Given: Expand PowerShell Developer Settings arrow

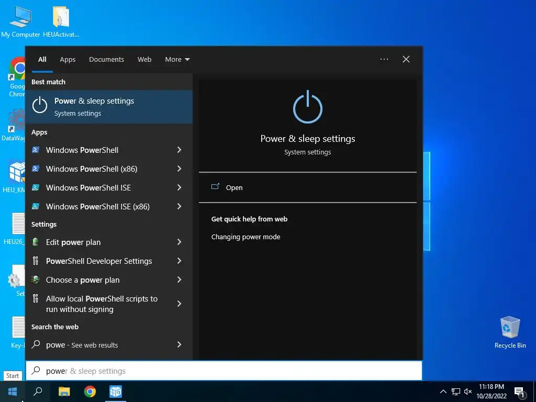Looking at the screenshot, I should pos(179,261).
